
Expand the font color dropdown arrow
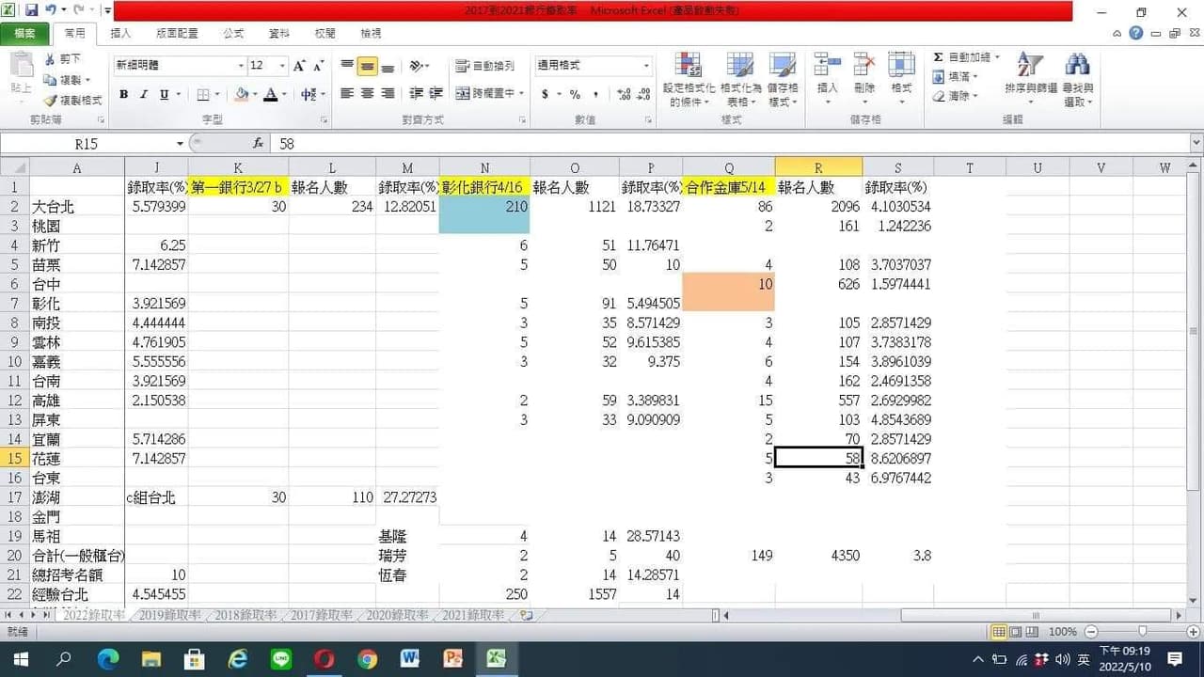[285, 94]
